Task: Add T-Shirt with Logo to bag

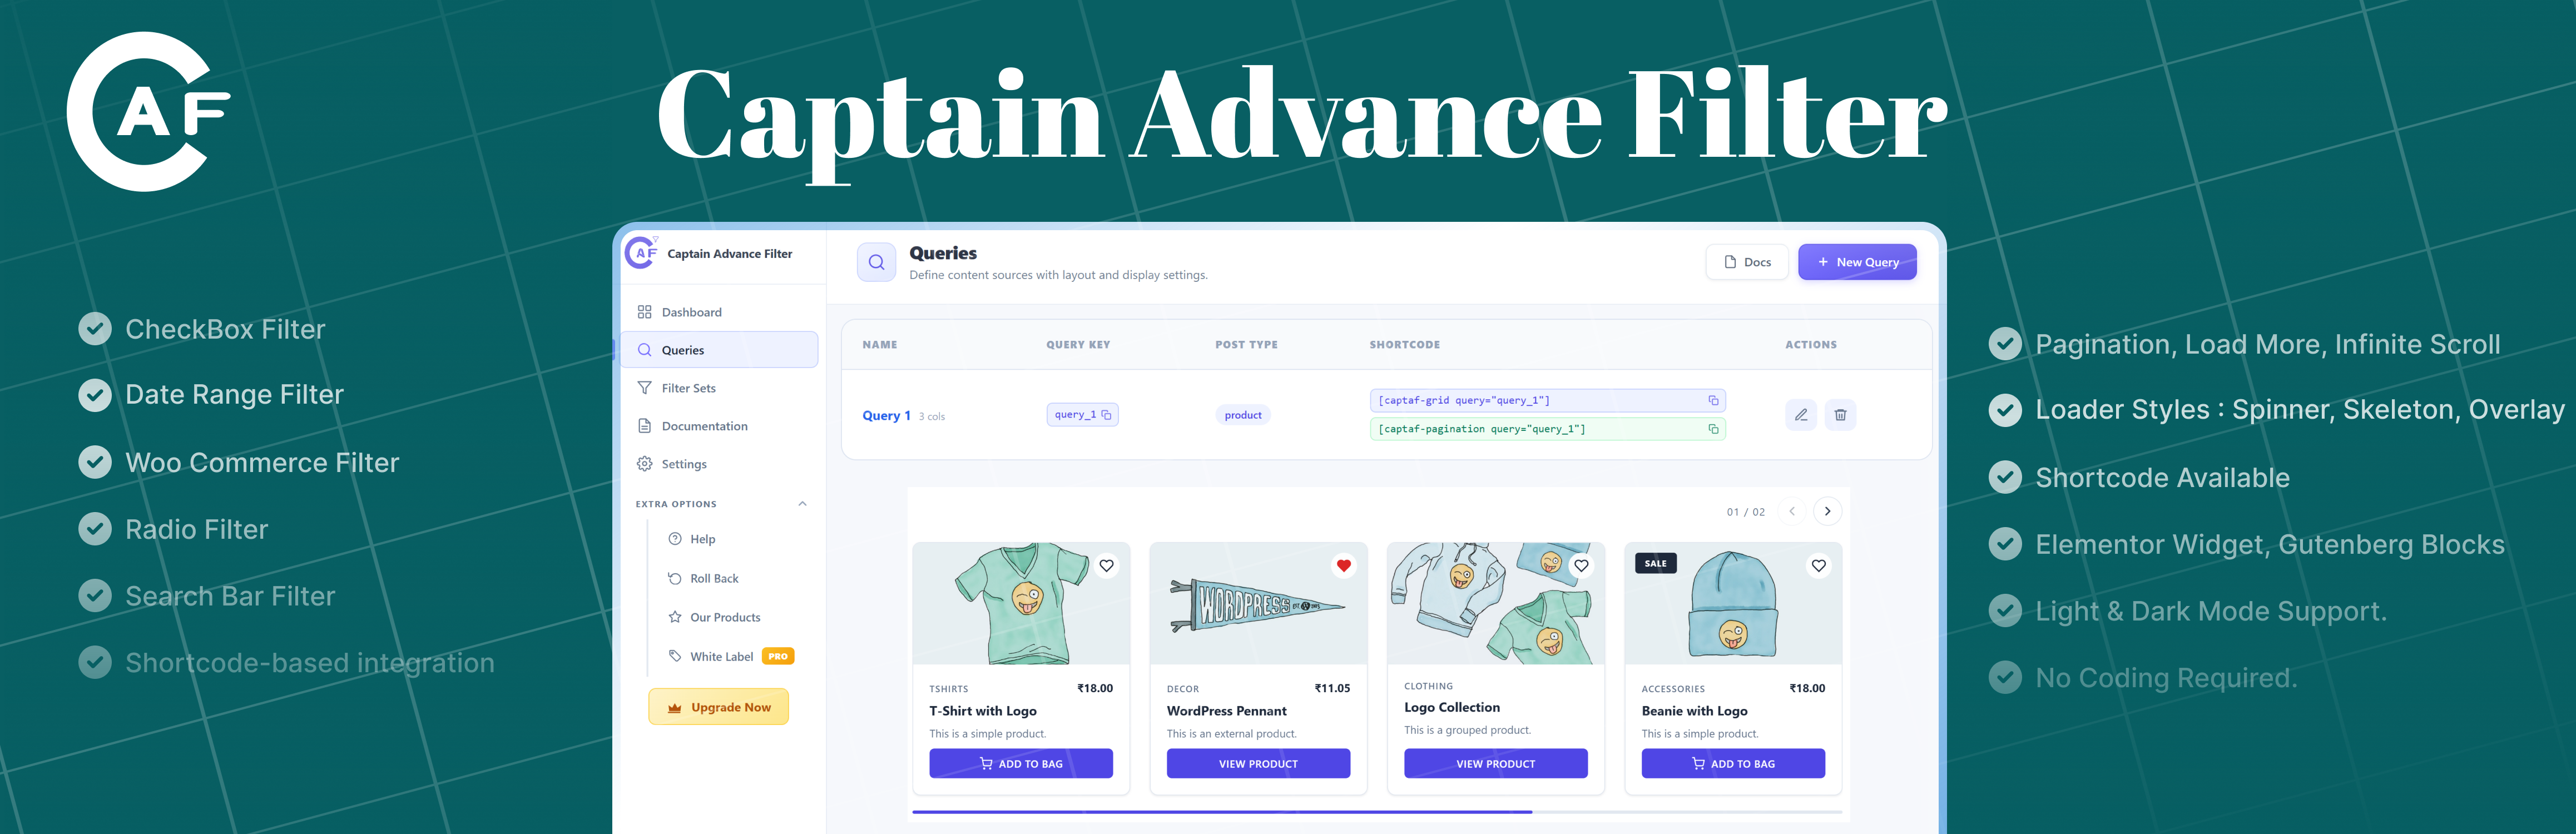Action: (1021, 764)
